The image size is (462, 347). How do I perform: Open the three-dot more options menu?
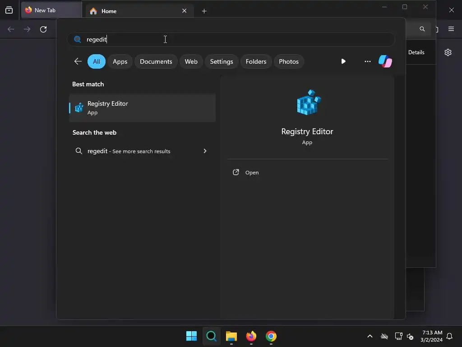[x=367, y=61]
